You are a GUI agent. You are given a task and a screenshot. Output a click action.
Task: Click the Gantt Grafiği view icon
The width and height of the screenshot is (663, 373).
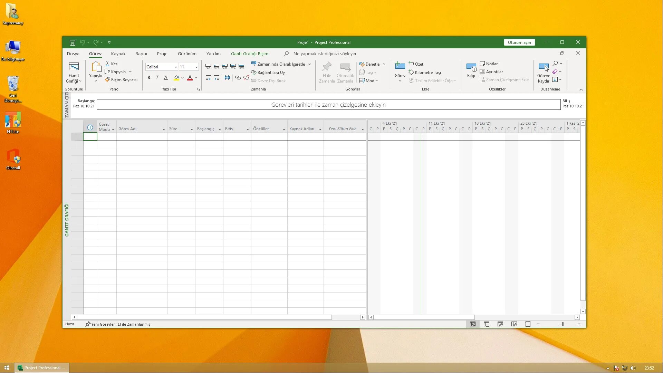[x=74, y=67]
